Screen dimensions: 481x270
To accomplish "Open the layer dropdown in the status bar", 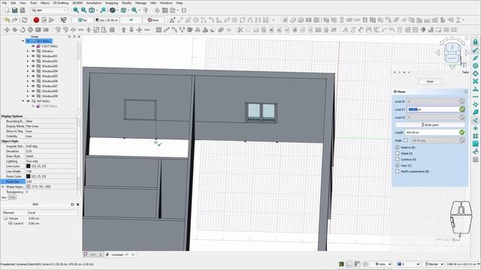I will point(407,264).
